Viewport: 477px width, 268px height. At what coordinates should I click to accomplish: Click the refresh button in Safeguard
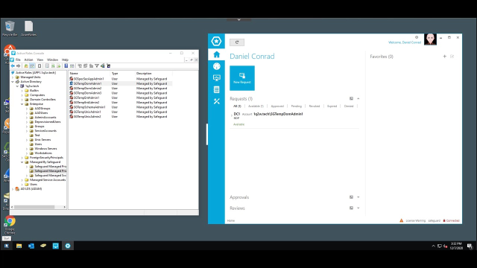click(x=237, y=42)
